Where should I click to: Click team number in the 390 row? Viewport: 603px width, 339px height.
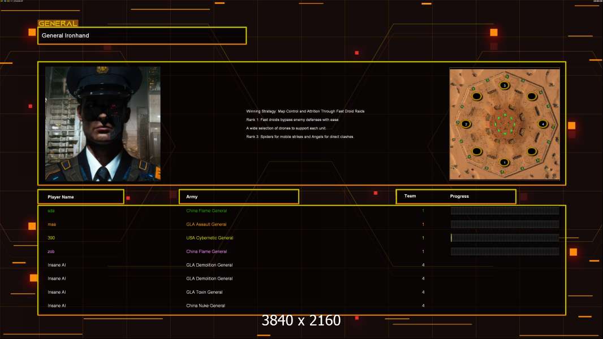[423, 238]
